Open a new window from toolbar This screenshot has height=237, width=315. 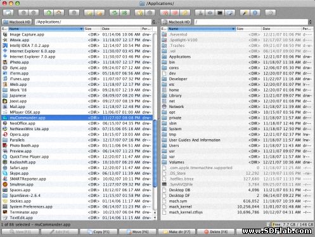point(8,13)
